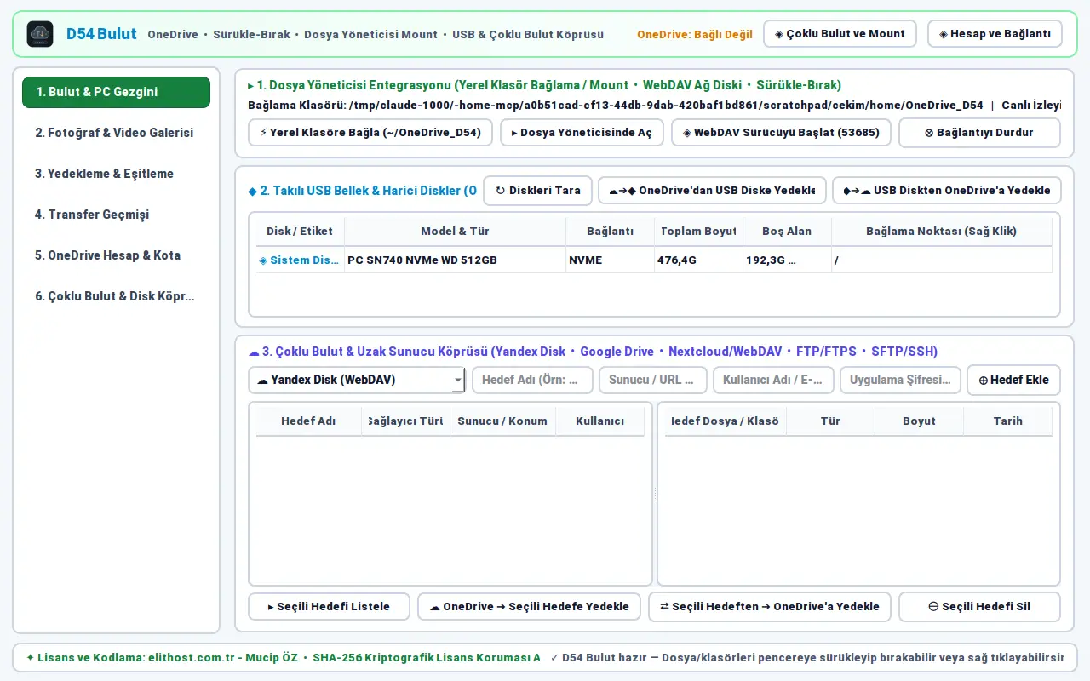
Task: Open the OneDrive Hesap & Kota section
Action: [116, 255]
